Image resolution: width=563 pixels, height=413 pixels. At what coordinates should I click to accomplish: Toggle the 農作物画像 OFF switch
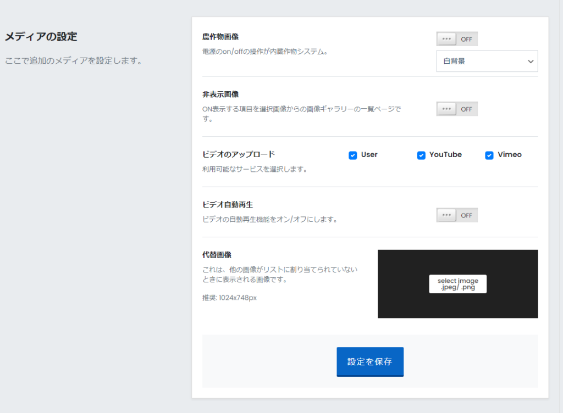[x=457, y=39]
